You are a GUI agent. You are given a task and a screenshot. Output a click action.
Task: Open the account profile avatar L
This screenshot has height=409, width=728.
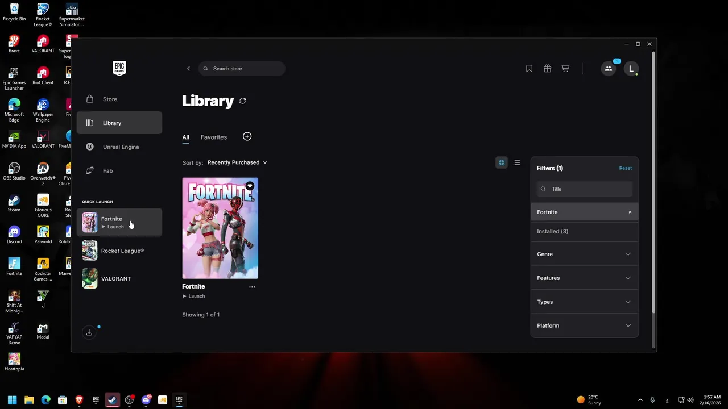pos(631,69)
